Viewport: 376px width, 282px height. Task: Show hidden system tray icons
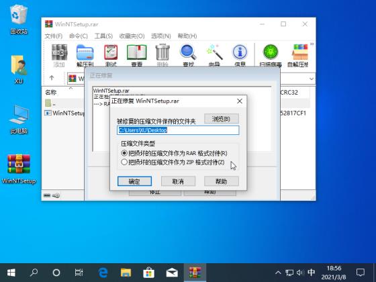pos(278,273)
